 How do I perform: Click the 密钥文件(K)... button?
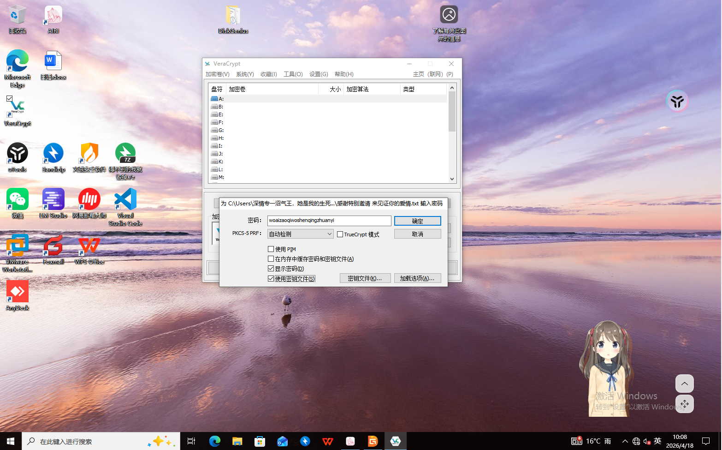(x=365, y=278)
